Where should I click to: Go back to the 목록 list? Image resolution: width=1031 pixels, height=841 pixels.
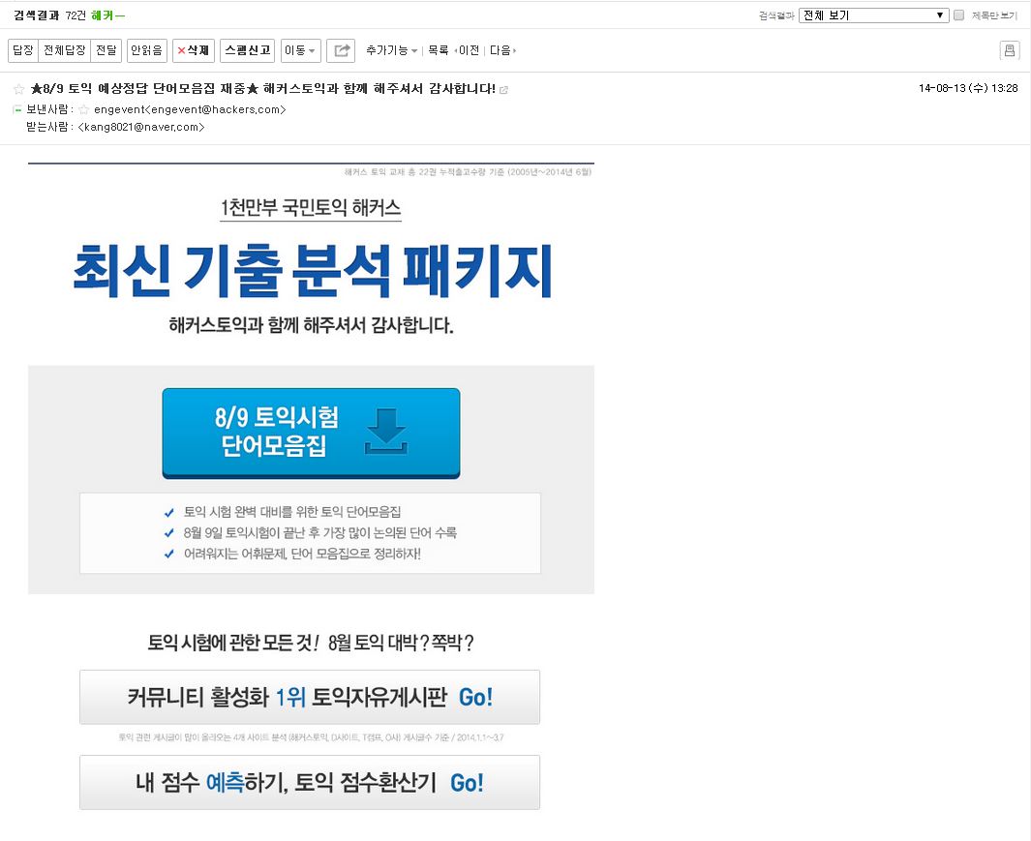438,50
